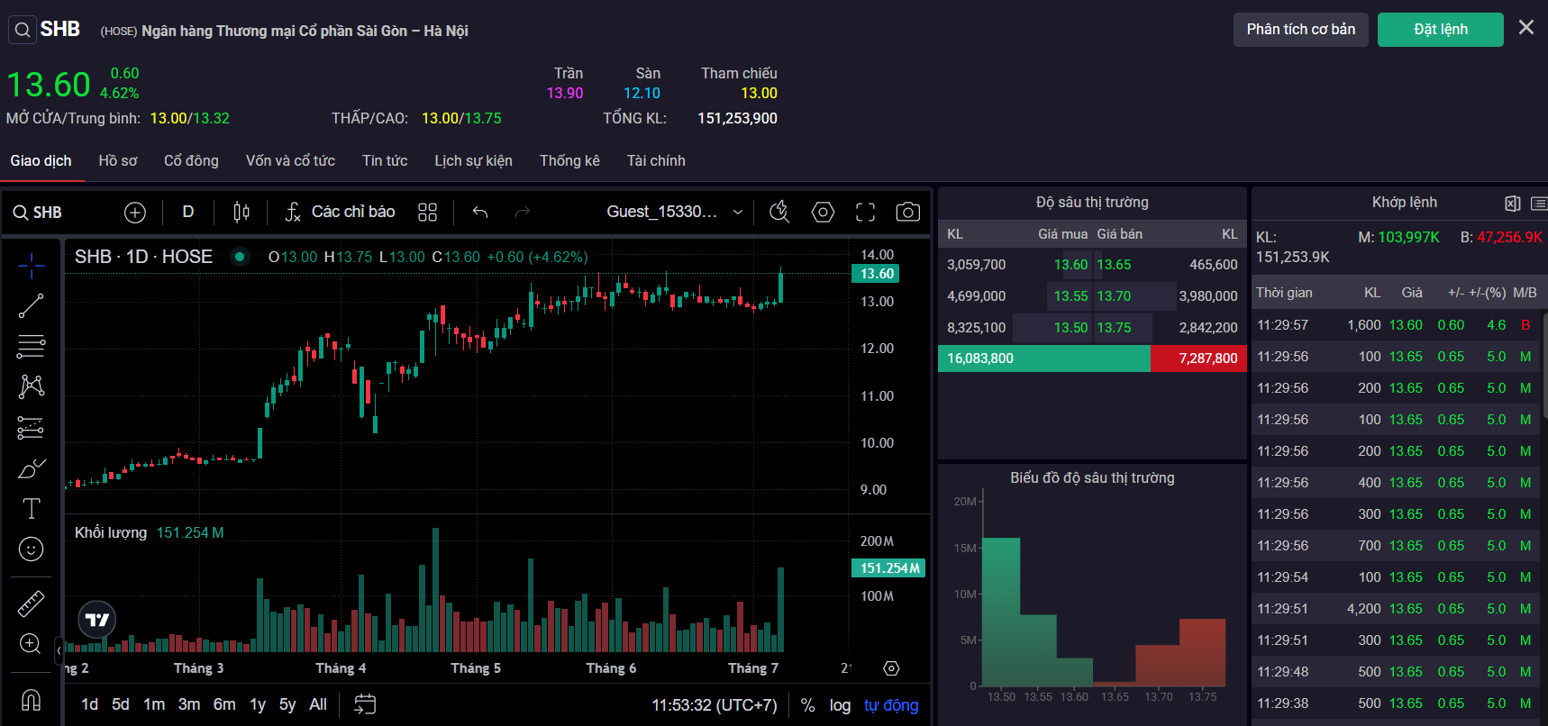
Task: Open the emoji icons tool
Action: (32, 549)
